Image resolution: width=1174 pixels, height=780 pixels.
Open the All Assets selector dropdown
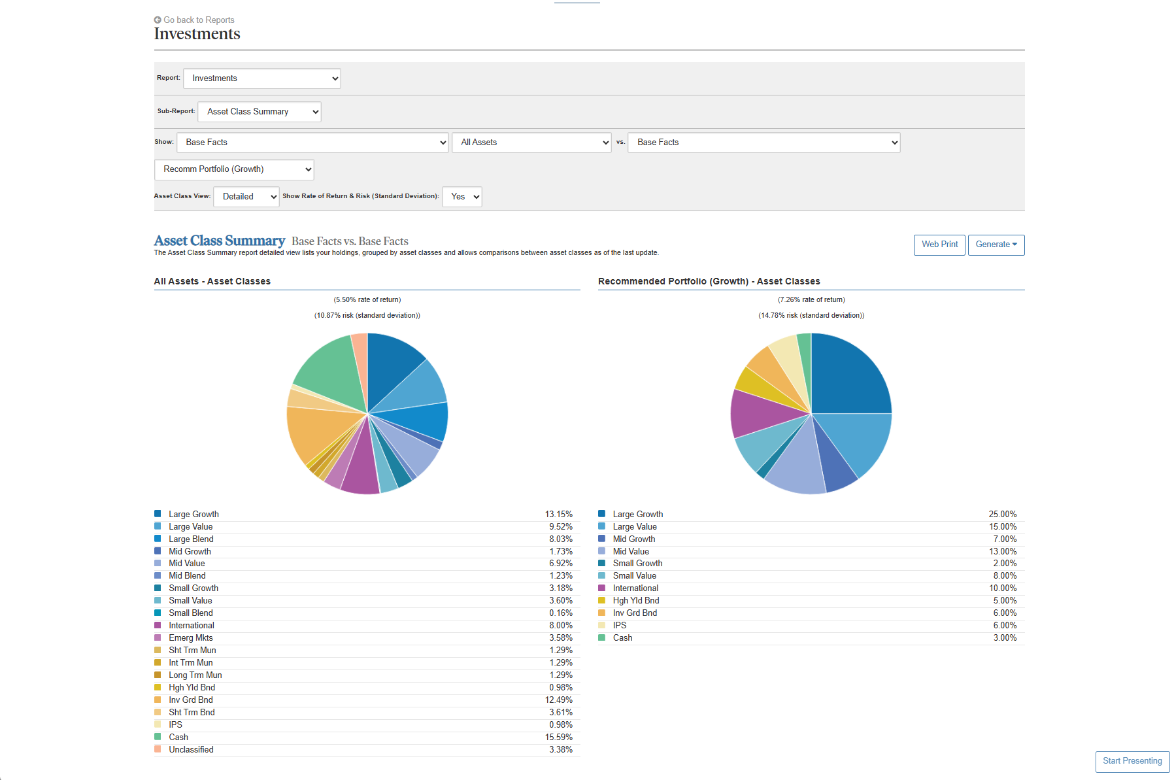coord(531,143)
